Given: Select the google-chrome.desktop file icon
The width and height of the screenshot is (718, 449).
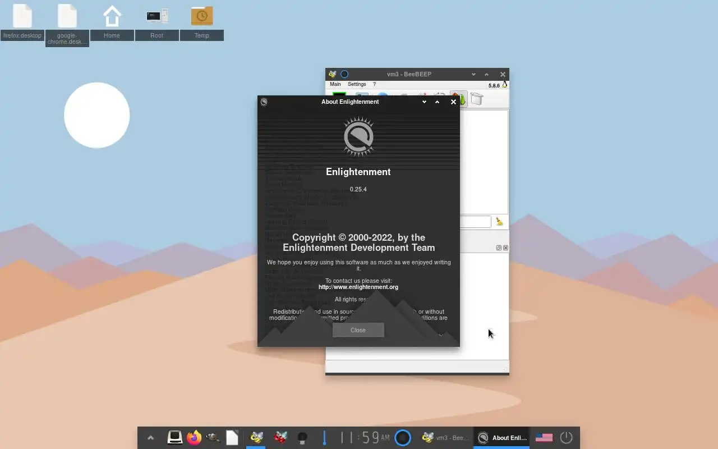Looking at the screenshot, I should [67, 25].
